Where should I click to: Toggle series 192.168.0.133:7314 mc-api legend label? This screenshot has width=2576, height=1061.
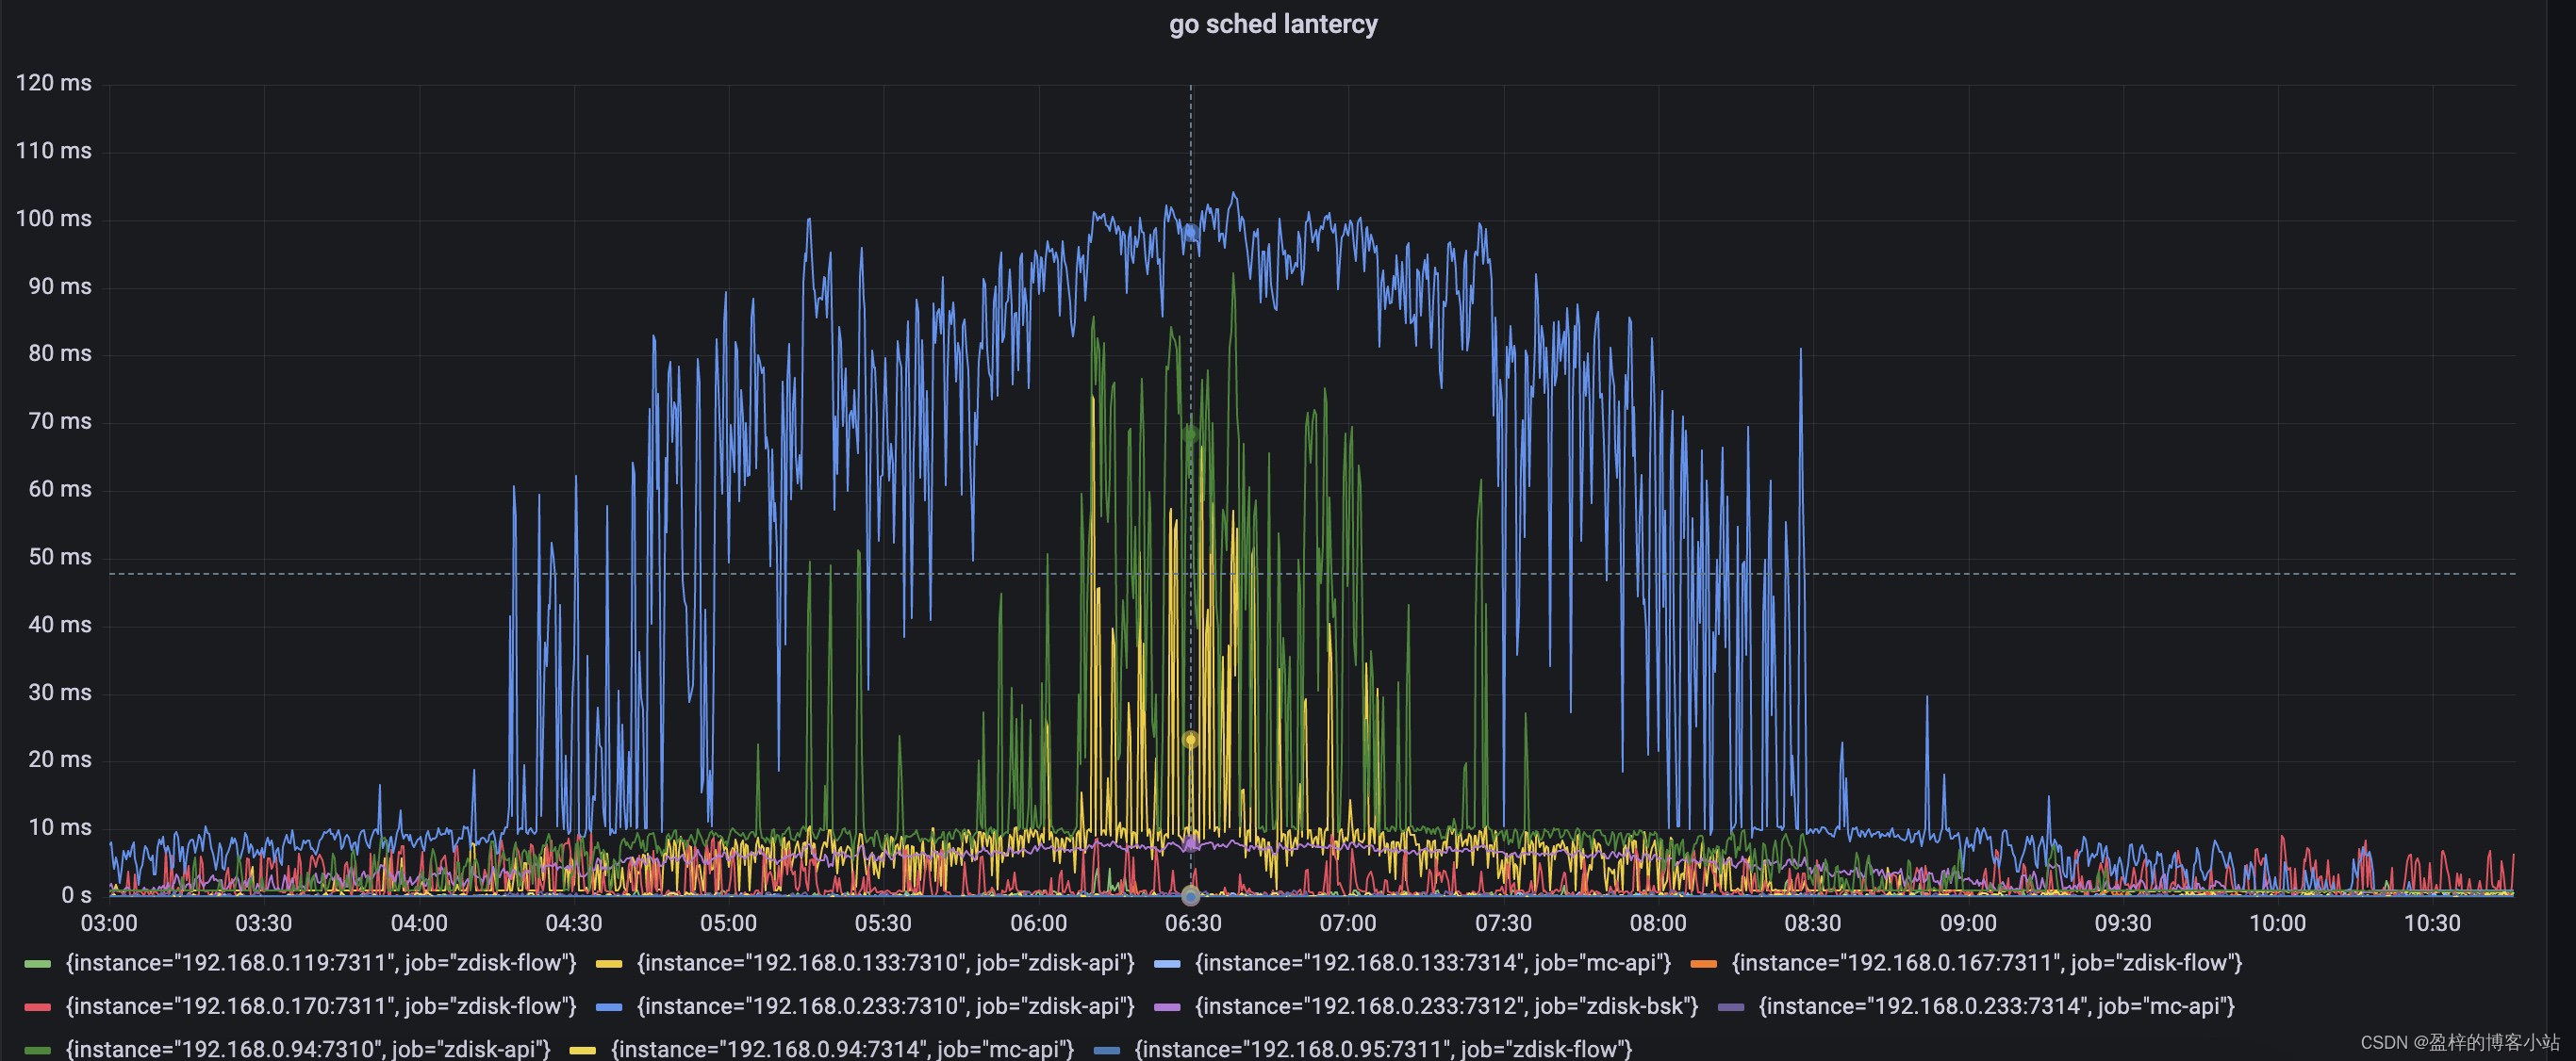click(1433, 963)
